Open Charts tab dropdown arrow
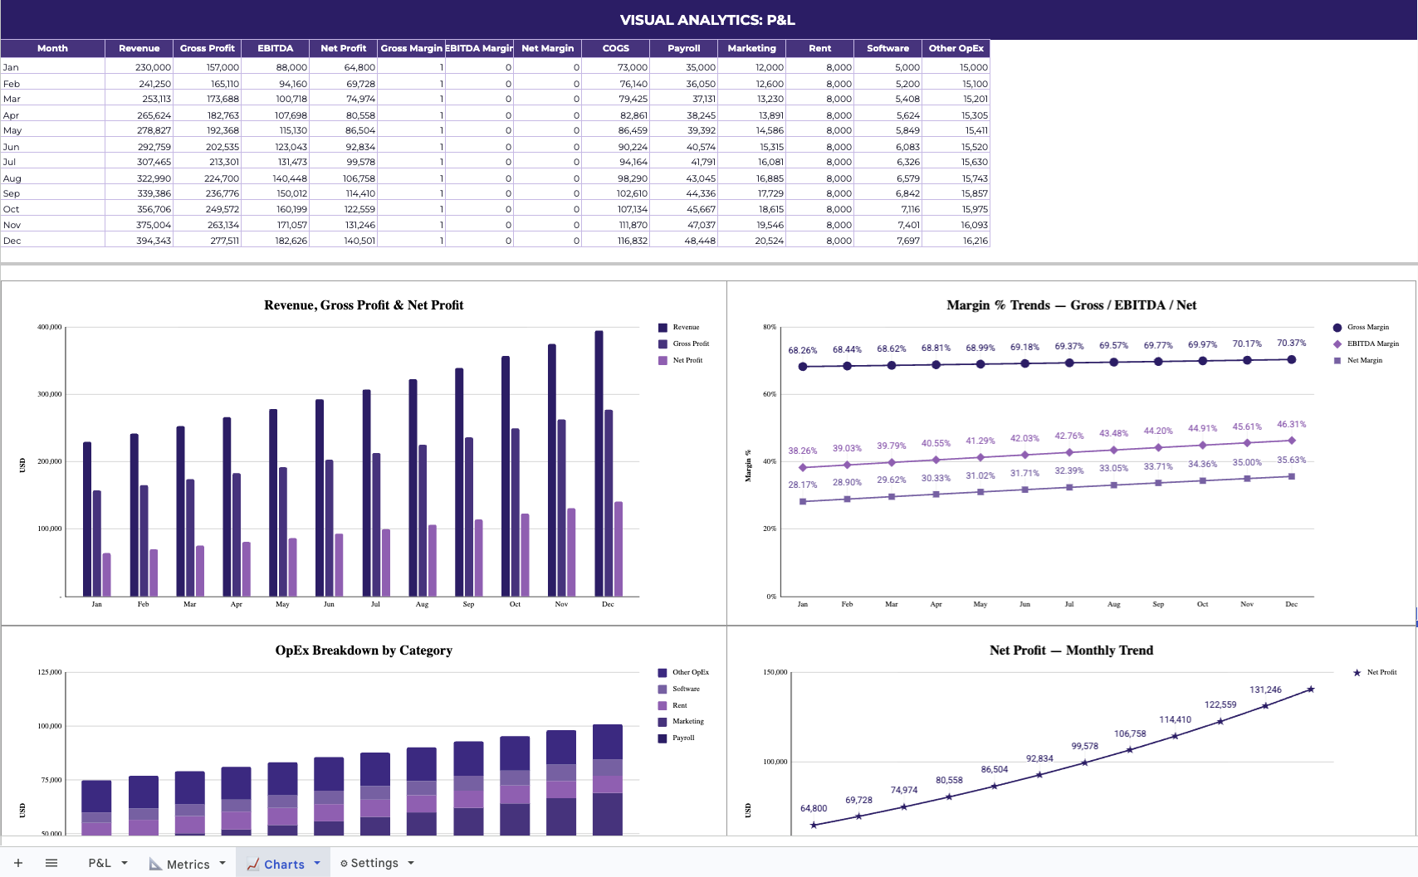Image resolution: width=1418 pixels, height=877 pixels. (317, 863)
